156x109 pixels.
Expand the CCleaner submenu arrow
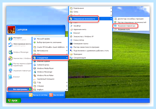click(67, 86)
